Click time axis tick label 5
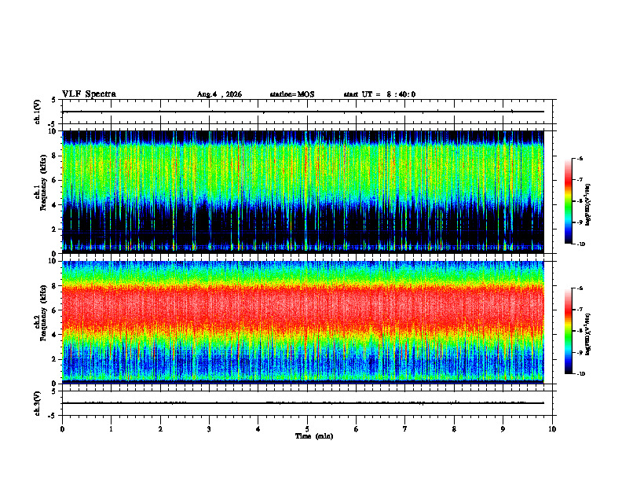Image resolution: width=622 pixels, height=481 pixels. 307,429
